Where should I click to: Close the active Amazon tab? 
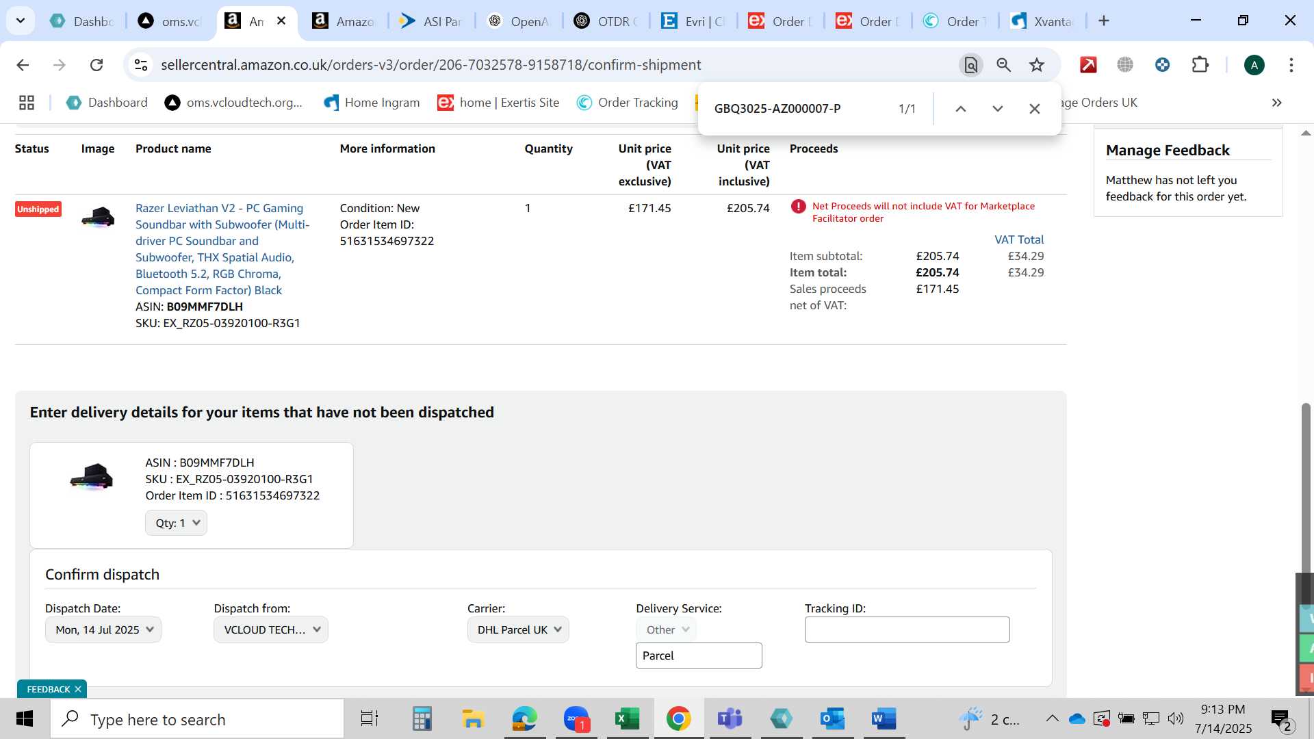pyautogui.click(x=281, y=21)
